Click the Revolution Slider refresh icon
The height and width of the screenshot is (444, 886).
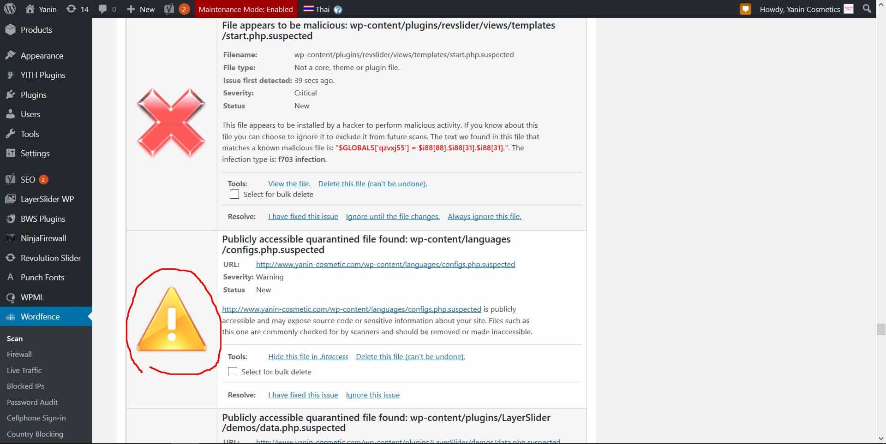pyautogui.click(x=11, y=258)
